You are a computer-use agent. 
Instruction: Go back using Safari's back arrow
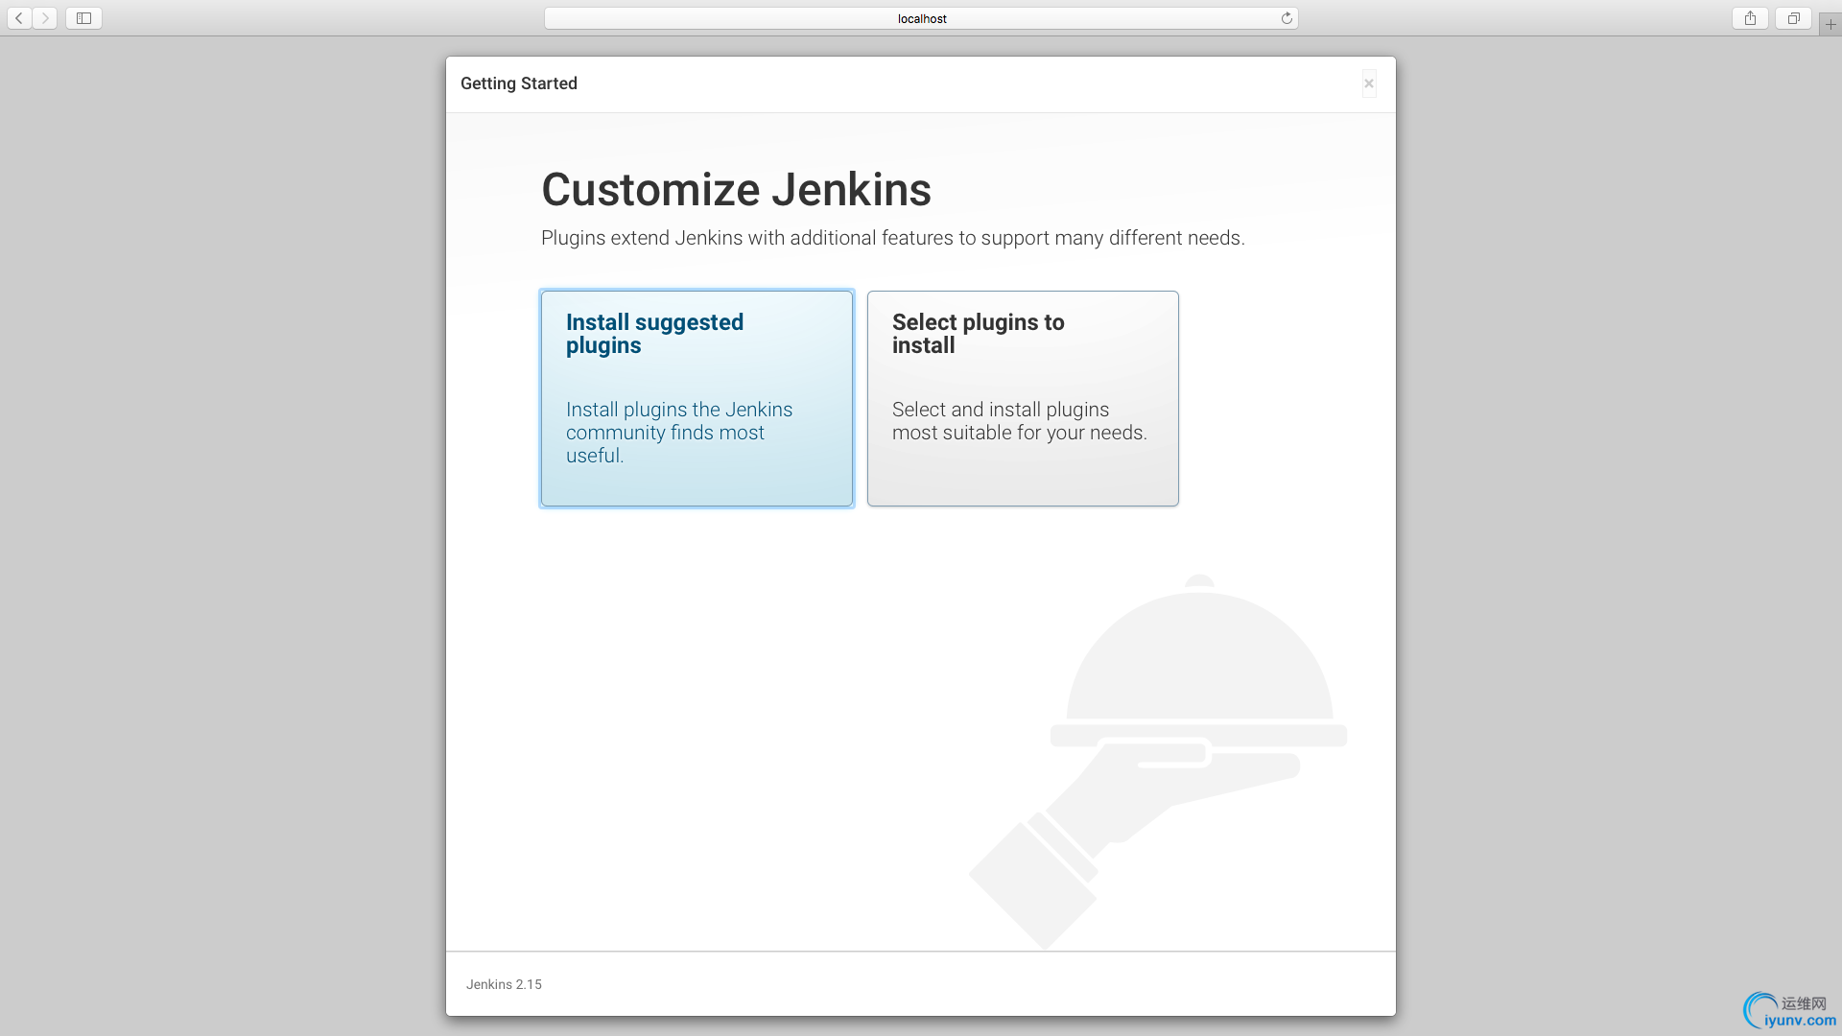[19, 18]
